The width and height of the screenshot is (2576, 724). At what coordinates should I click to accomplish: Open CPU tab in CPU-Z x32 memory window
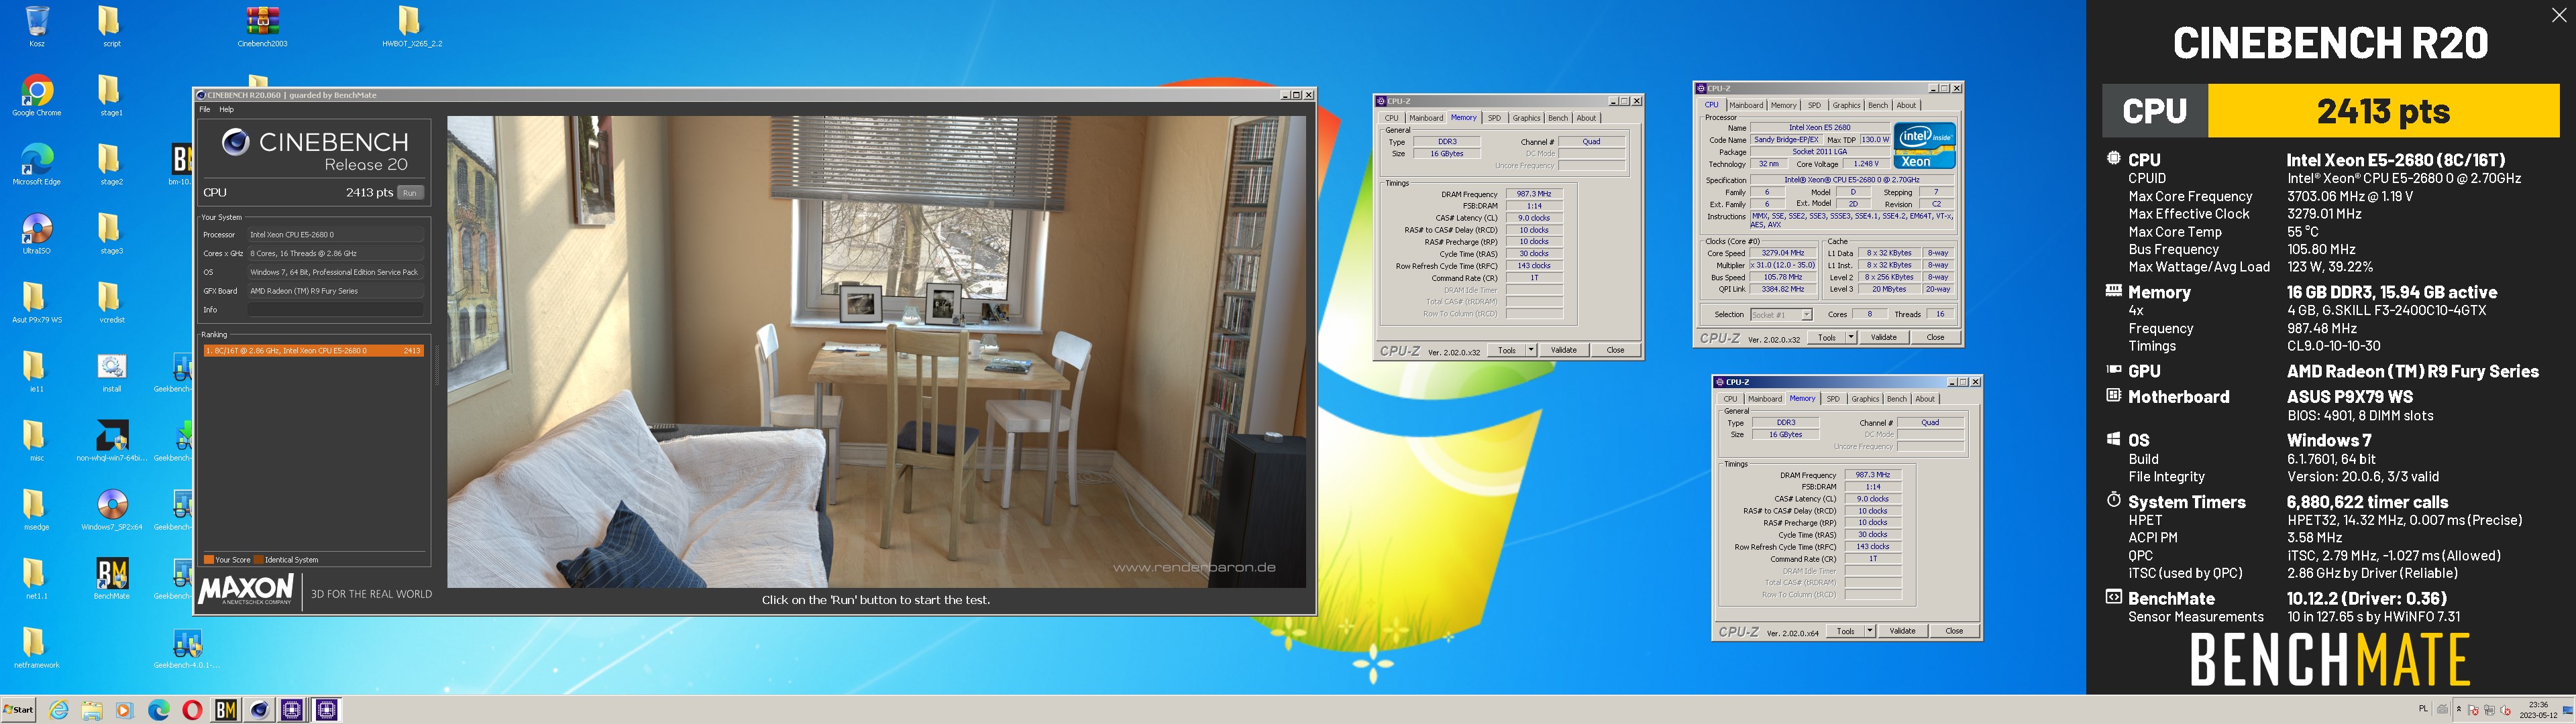tap(1391, 118)
